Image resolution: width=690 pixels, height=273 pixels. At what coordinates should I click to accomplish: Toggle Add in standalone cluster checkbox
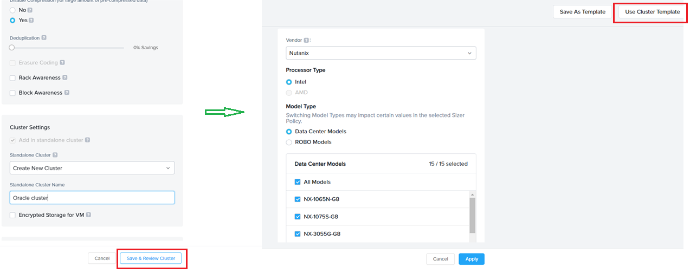coord(12,140)
